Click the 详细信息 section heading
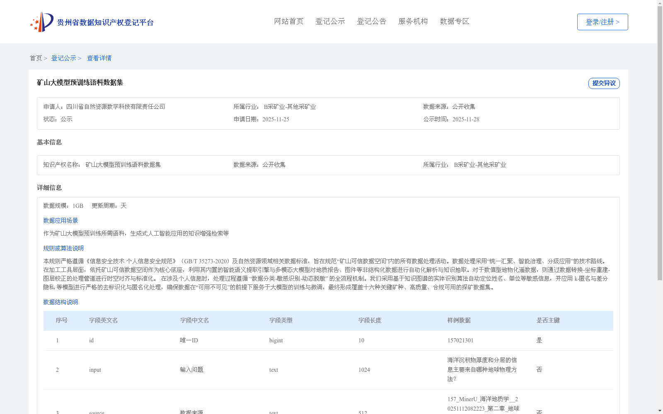 click(49, 188)
